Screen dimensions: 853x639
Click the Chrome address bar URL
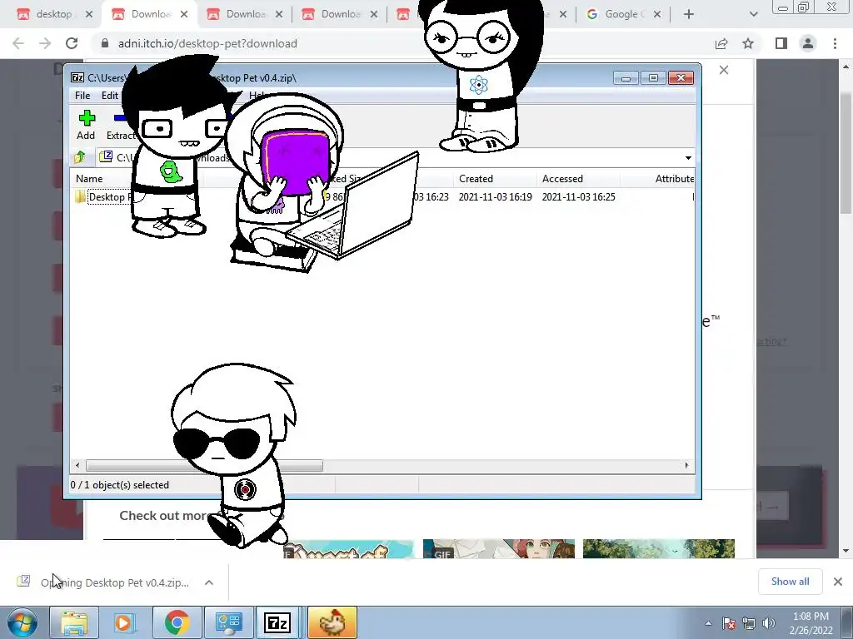[x=207, y=43]
